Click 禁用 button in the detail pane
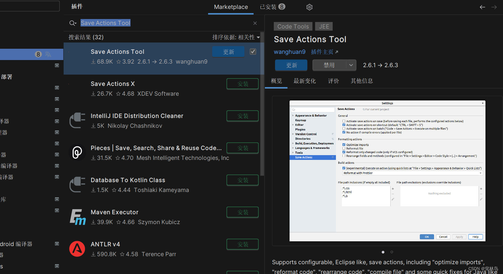 (329, 65)
